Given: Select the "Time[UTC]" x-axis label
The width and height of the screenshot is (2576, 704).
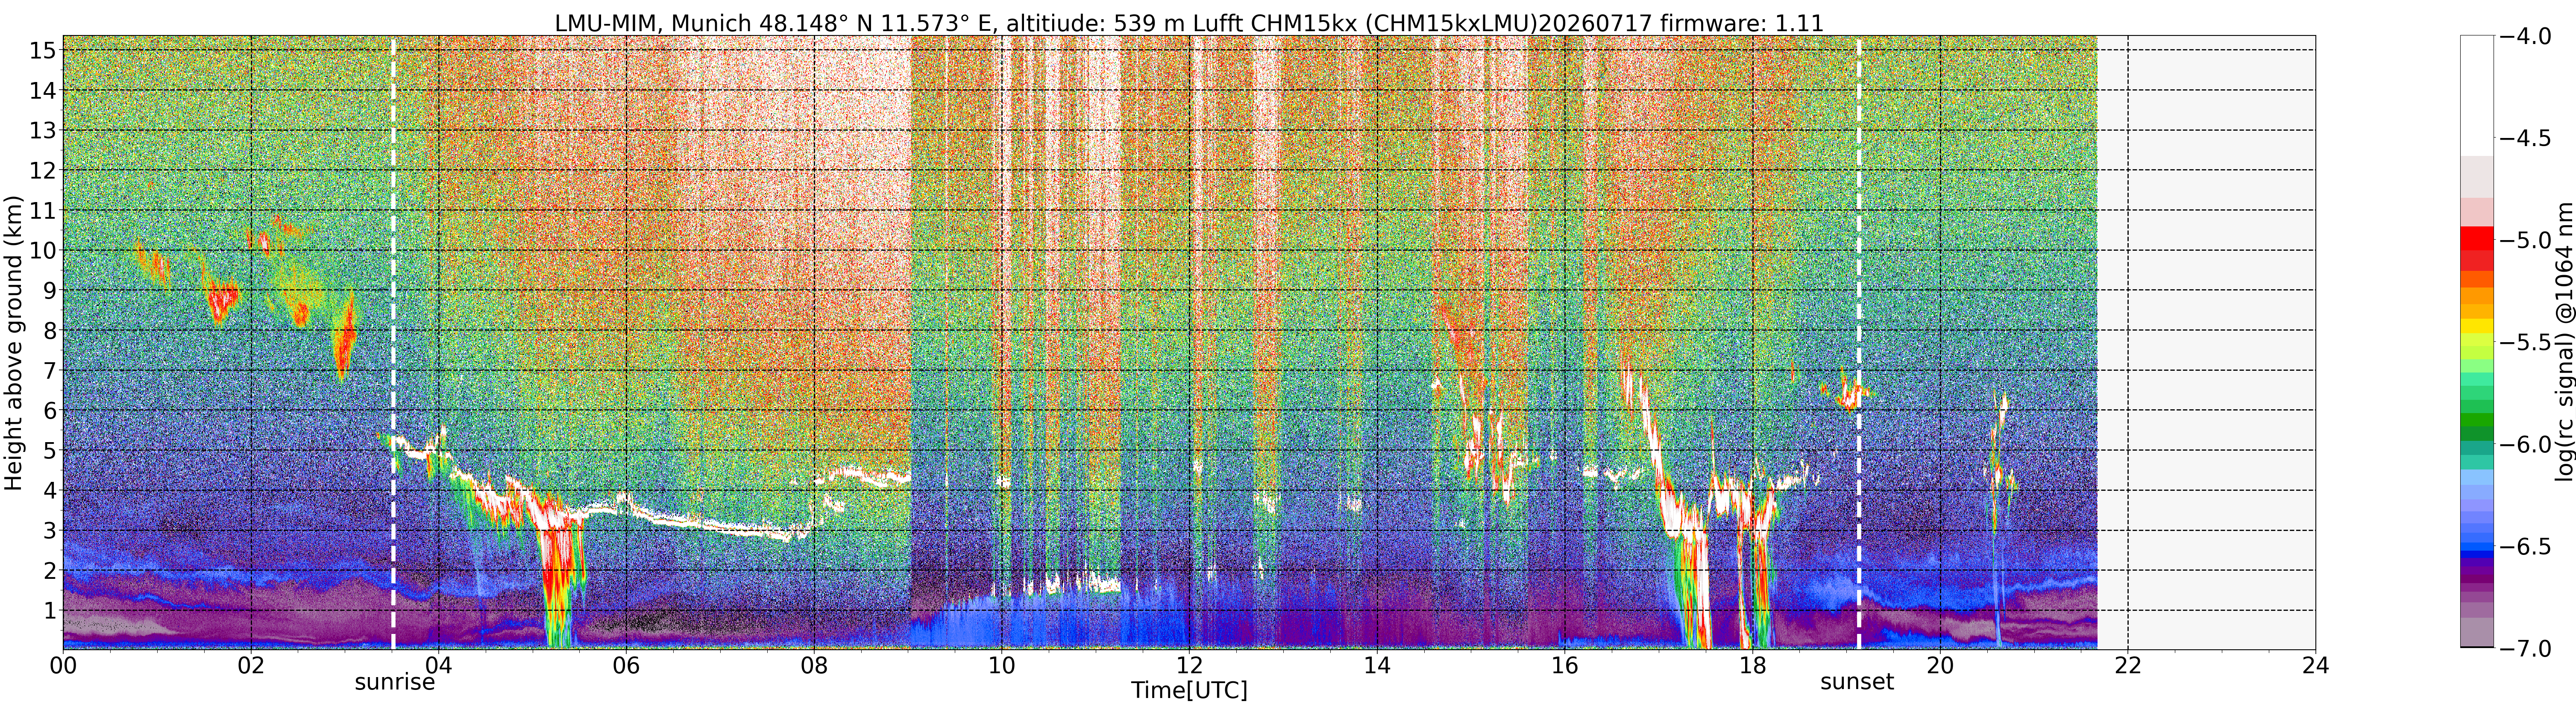Looking at the screenshot, I should tap(1189, 690).
